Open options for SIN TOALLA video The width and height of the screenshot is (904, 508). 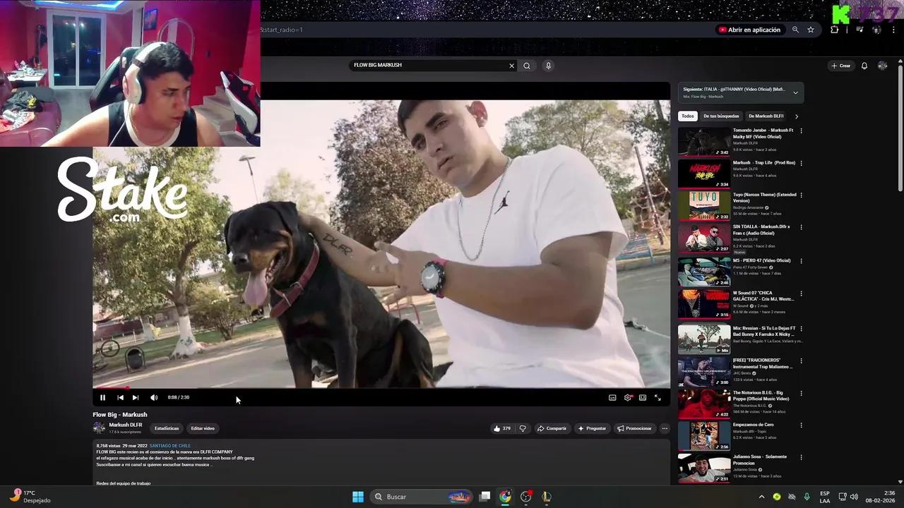pyautogui.click(x=801, y=227)
